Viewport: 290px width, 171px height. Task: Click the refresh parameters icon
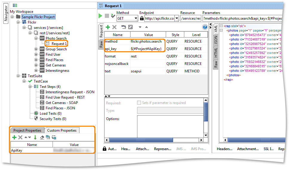tap(131, 27)
